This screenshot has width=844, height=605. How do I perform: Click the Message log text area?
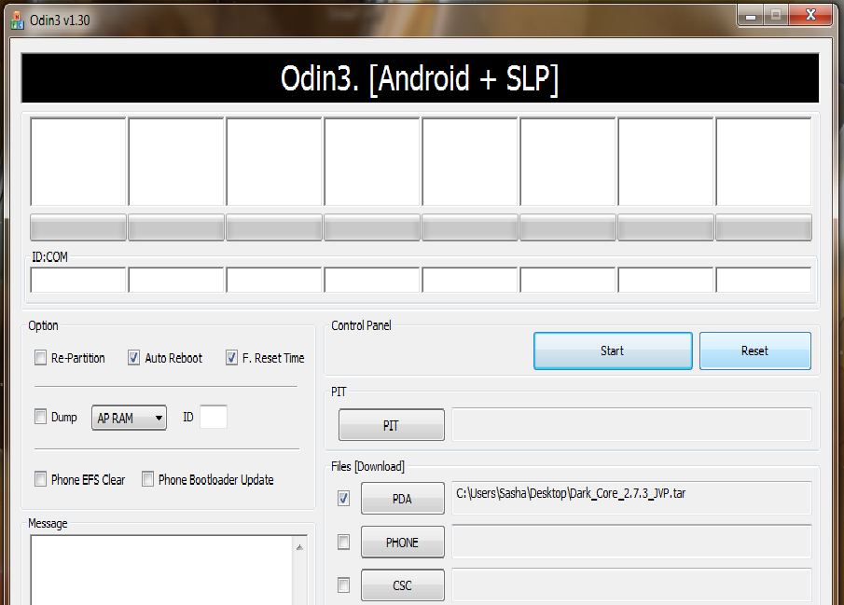[161, 571]
